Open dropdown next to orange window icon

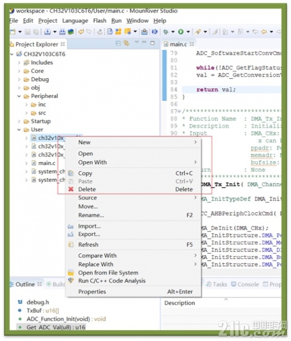click(x=135, y=32)
